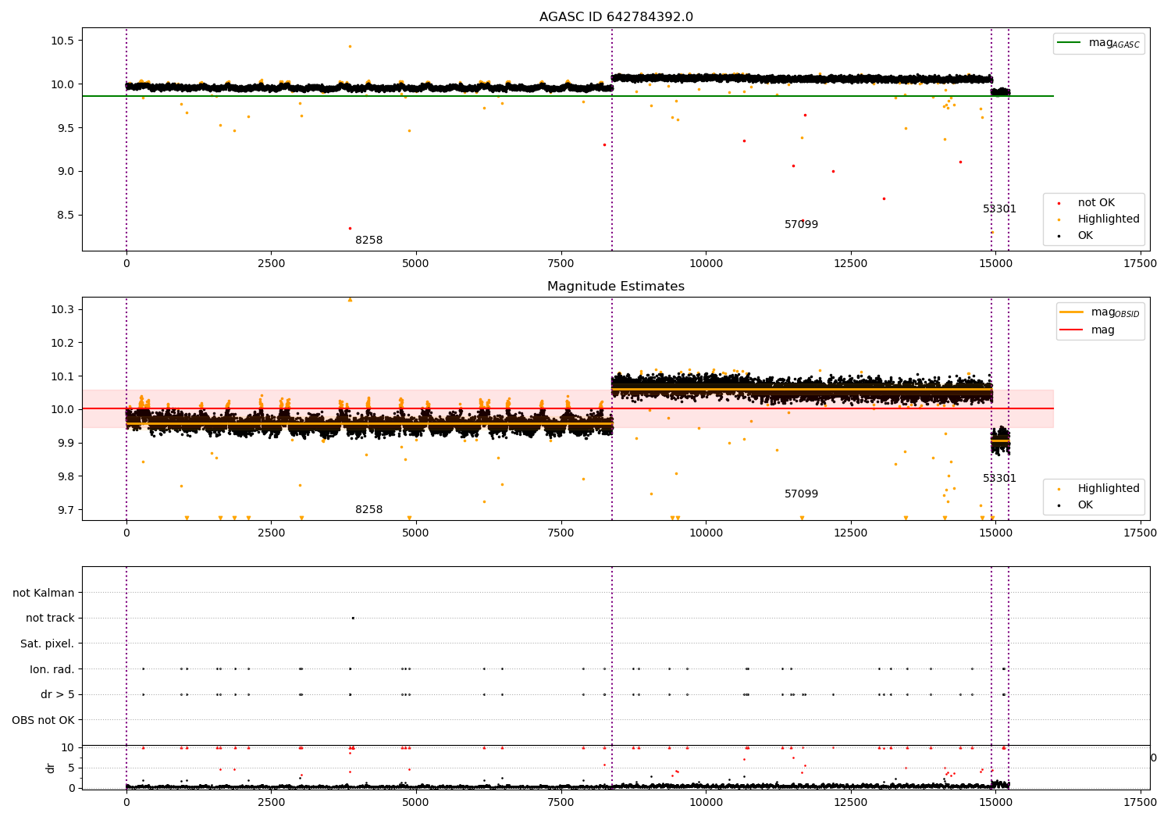Click the '10.1' y-axis tick label

click(62, 376)
